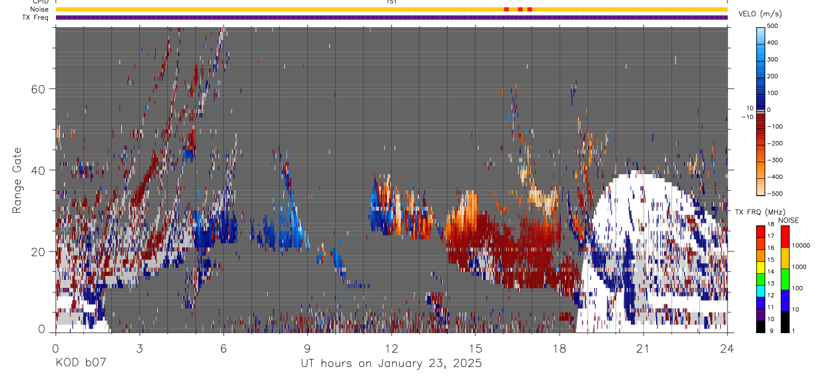
Task: Click the 'UT hours on January 23, 2025' title
Action: (391, 364)
